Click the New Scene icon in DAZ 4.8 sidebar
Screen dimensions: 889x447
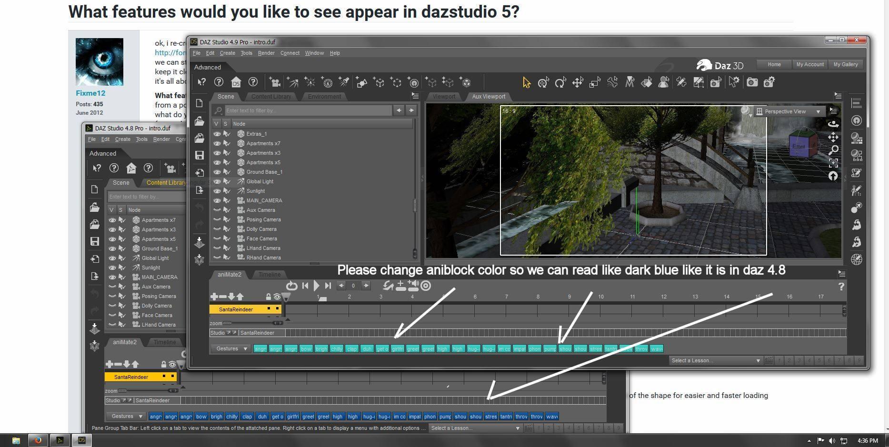(x=95, y=189)
